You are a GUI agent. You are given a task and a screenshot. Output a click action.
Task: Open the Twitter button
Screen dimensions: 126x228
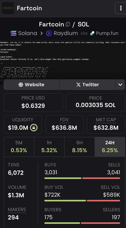point(87,85)
